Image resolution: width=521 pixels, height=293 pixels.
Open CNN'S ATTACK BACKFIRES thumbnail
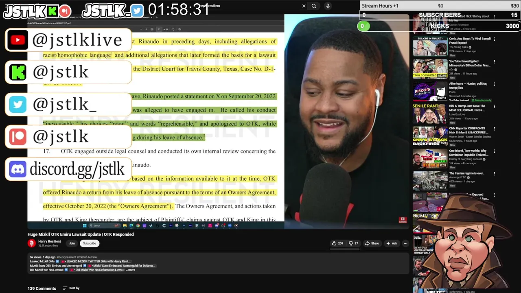pyautogui.click(x=430, y=136)
